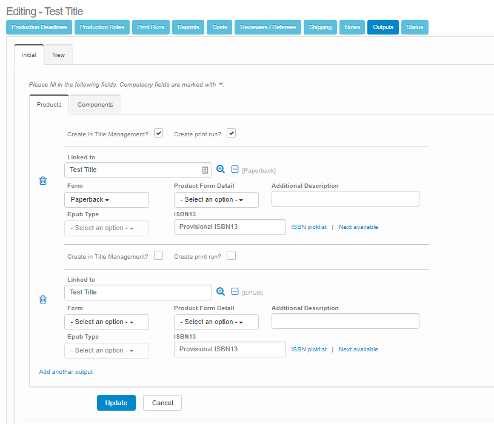Viewport: 494px width, 424px height.
Task: Click Next available link for Paperback ISBN
Action: coord(358,227)
